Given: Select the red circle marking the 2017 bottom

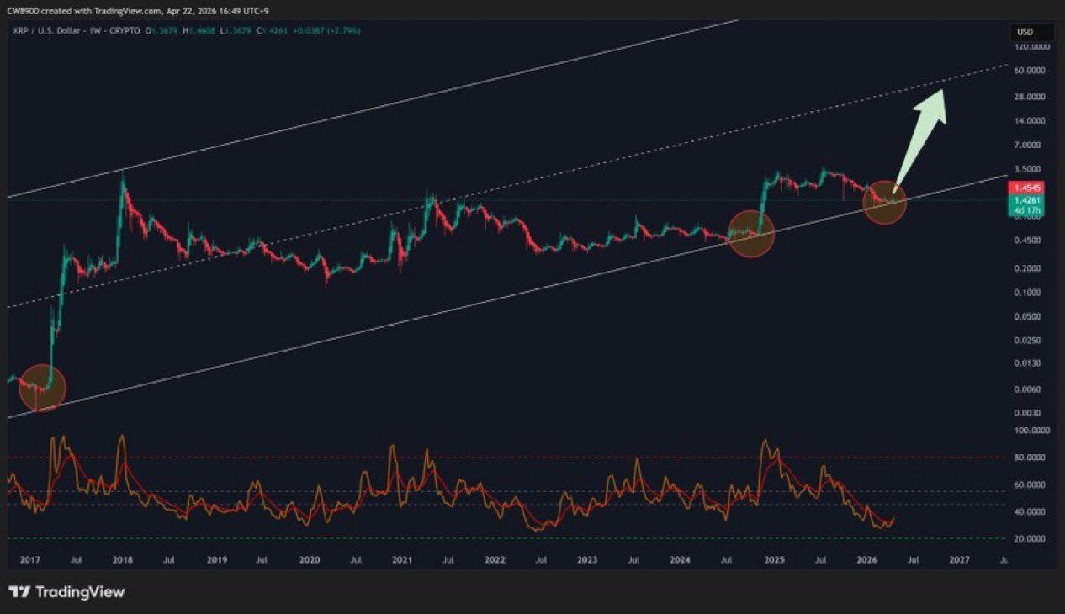Looking at the screenshot, I should [42, 388].
